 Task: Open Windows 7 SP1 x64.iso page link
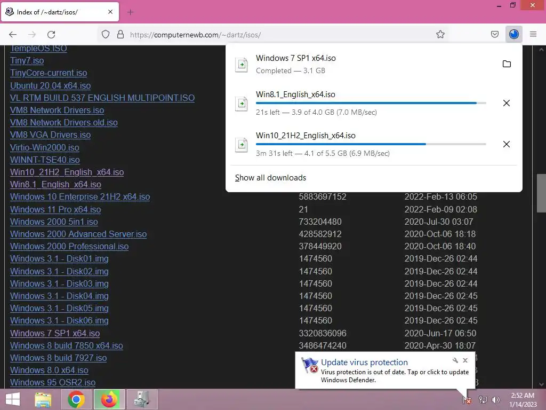55,334
